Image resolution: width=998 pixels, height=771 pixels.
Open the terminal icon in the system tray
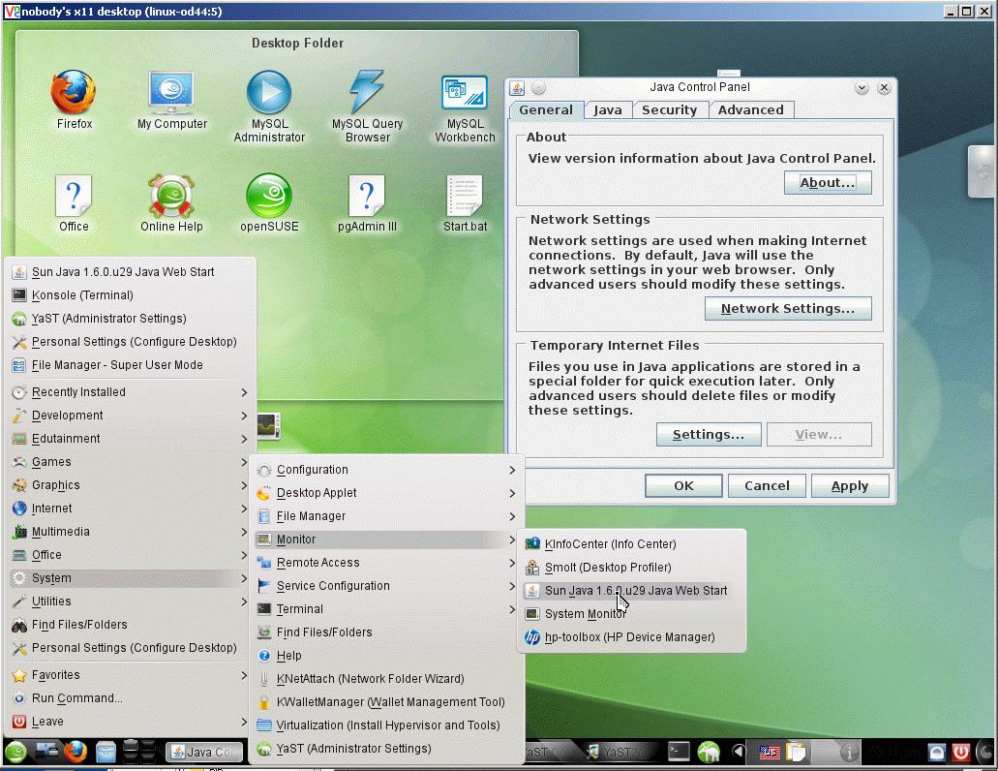click(679, 752)
